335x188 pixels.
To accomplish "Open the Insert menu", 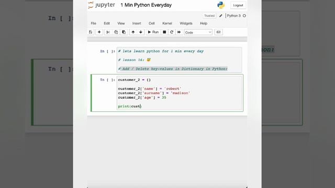I will pos(137,23).
